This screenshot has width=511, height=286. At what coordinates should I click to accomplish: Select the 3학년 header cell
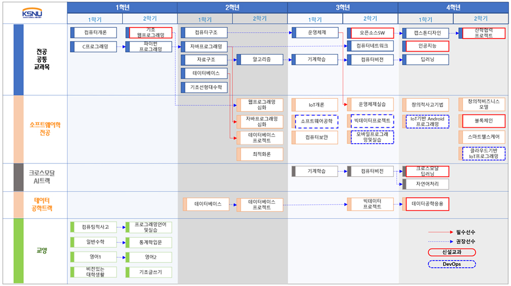tap(343, 7)
